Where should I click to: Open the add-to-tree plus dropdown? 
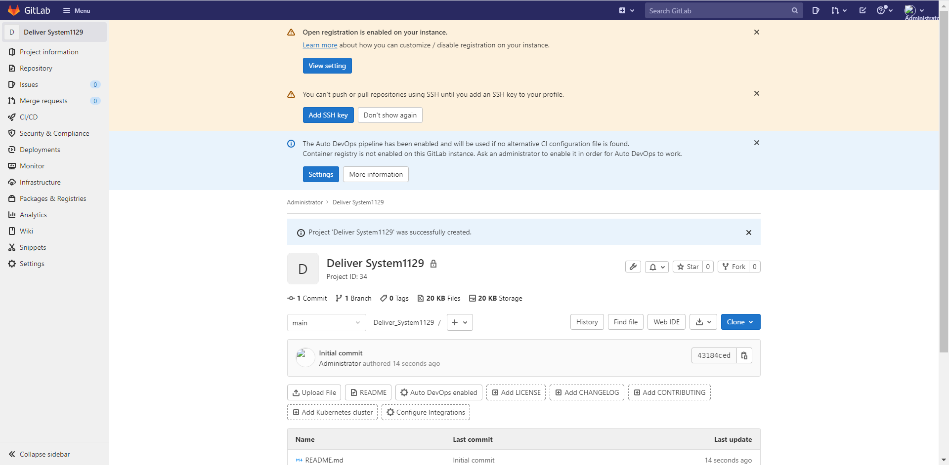pos(460,322)
